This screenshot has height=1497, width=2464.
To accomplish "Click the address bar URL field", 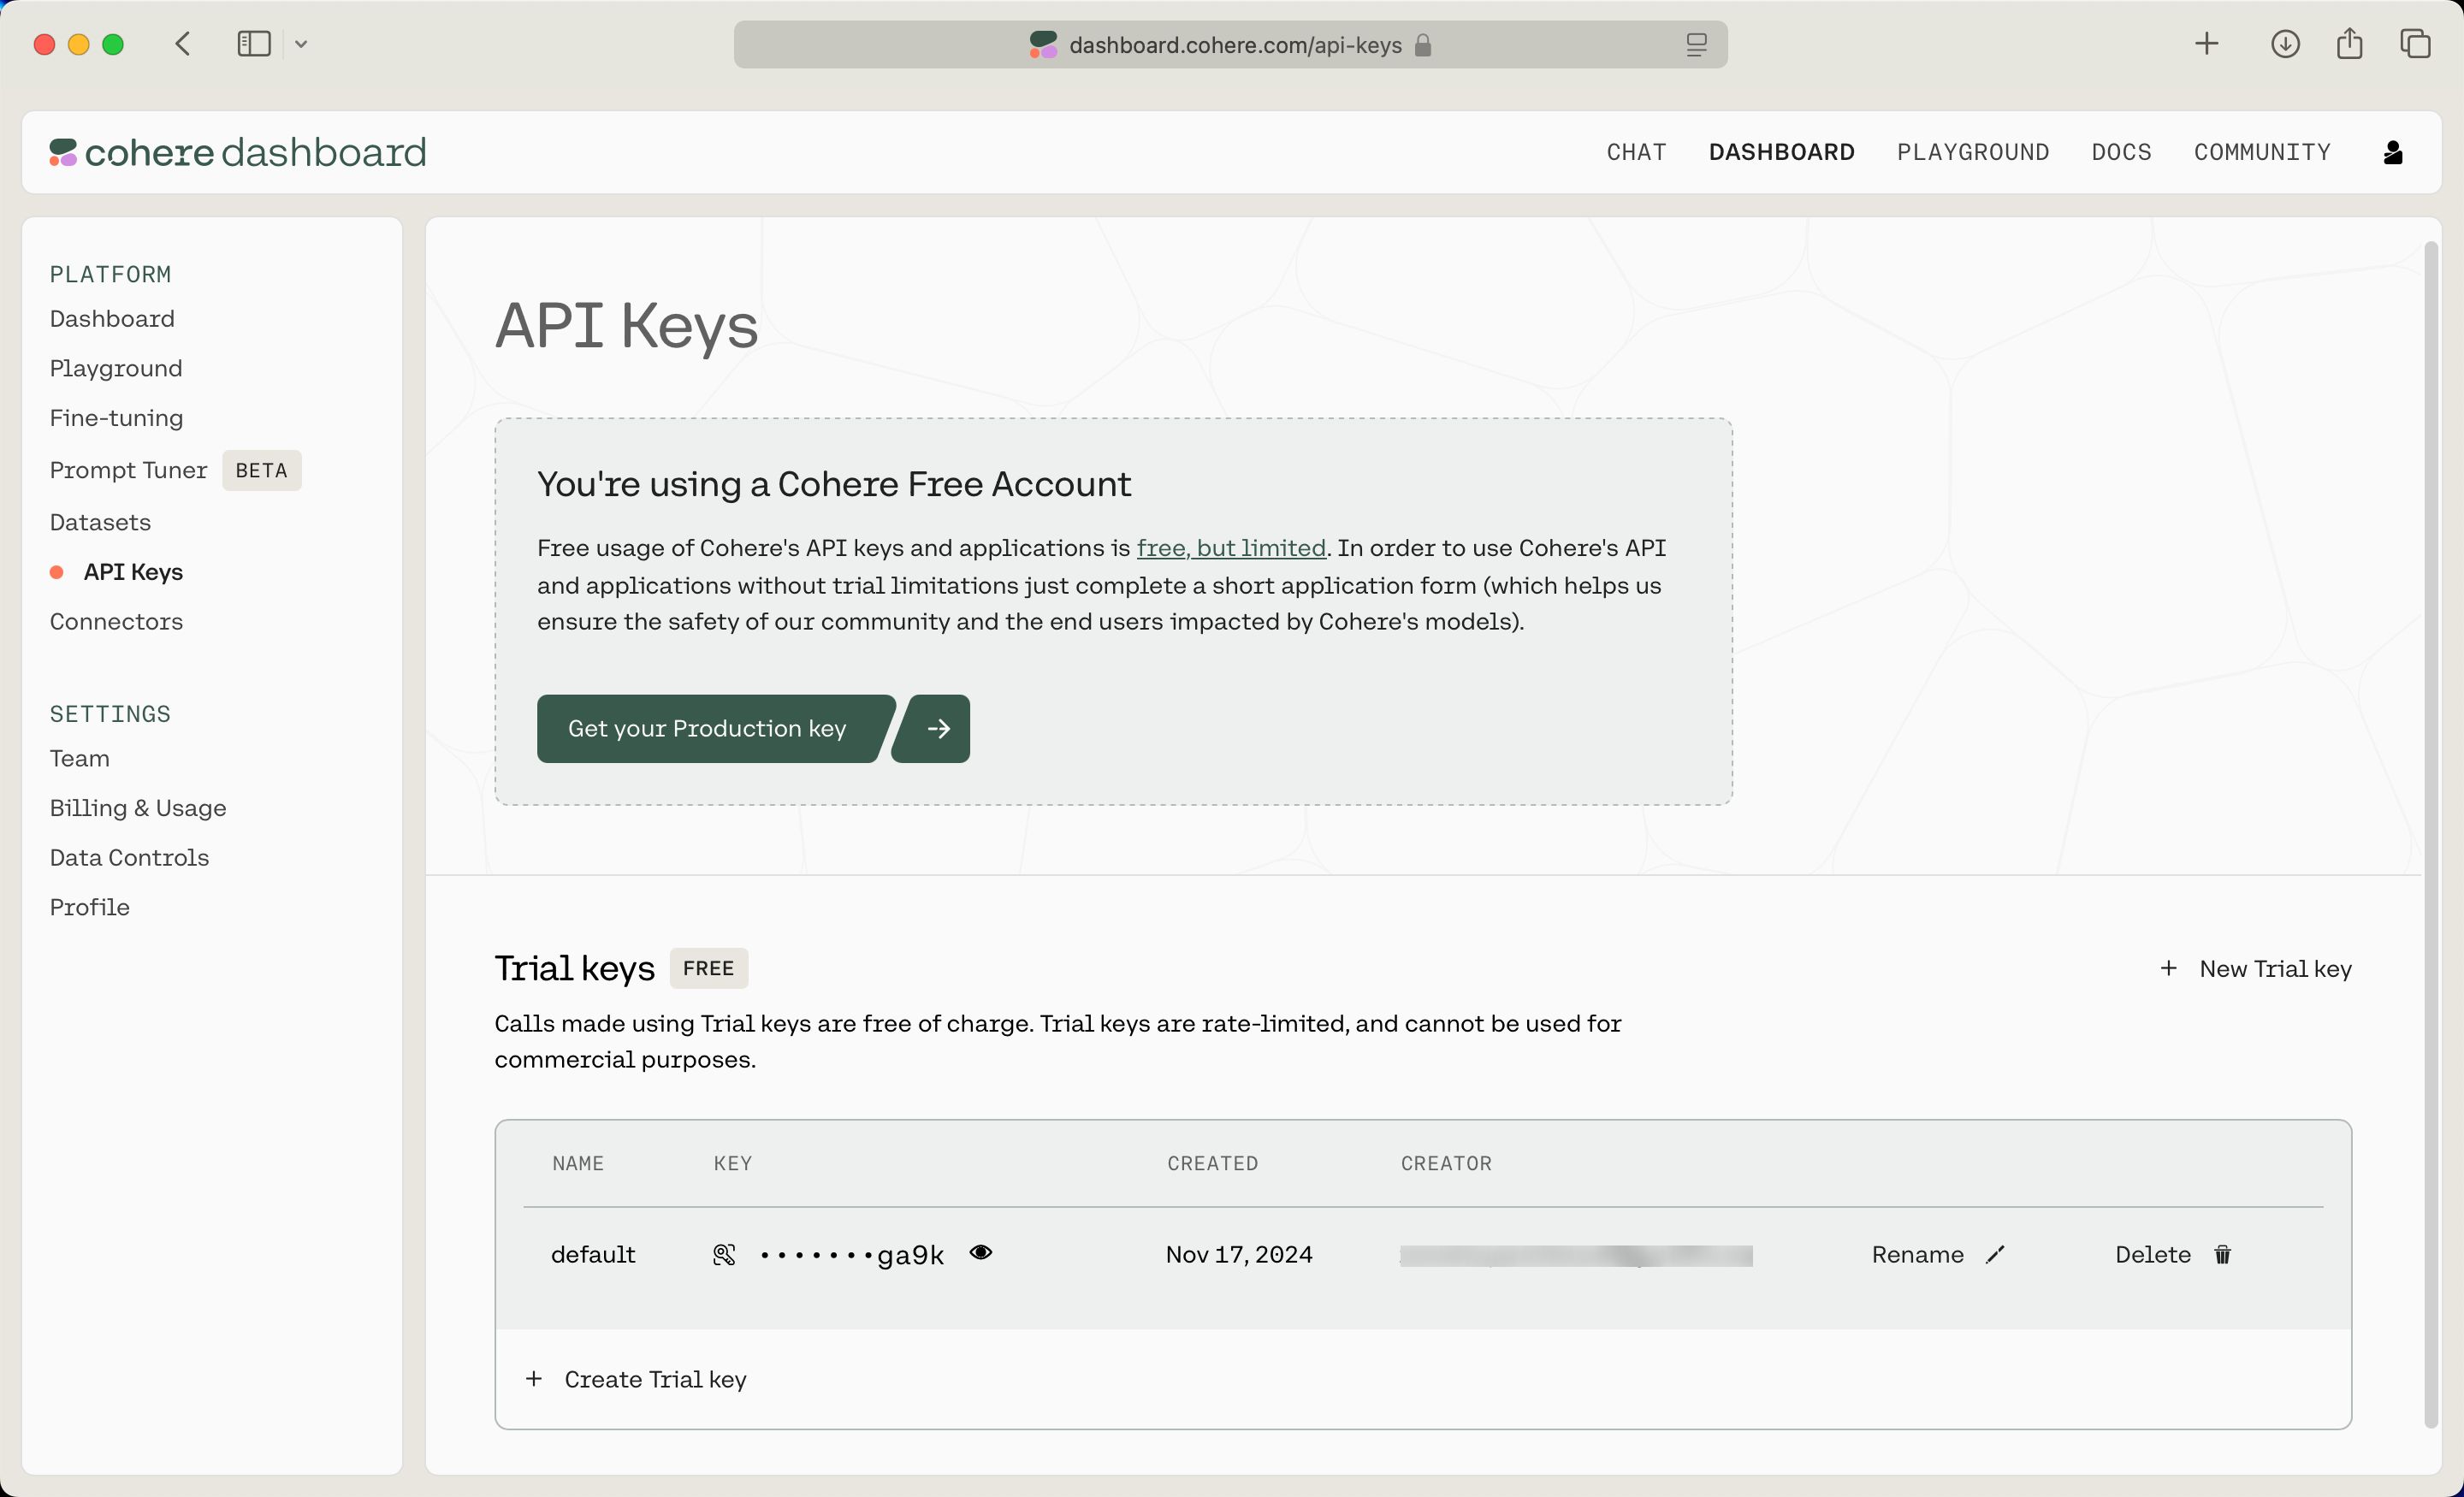I will 1230,45.
